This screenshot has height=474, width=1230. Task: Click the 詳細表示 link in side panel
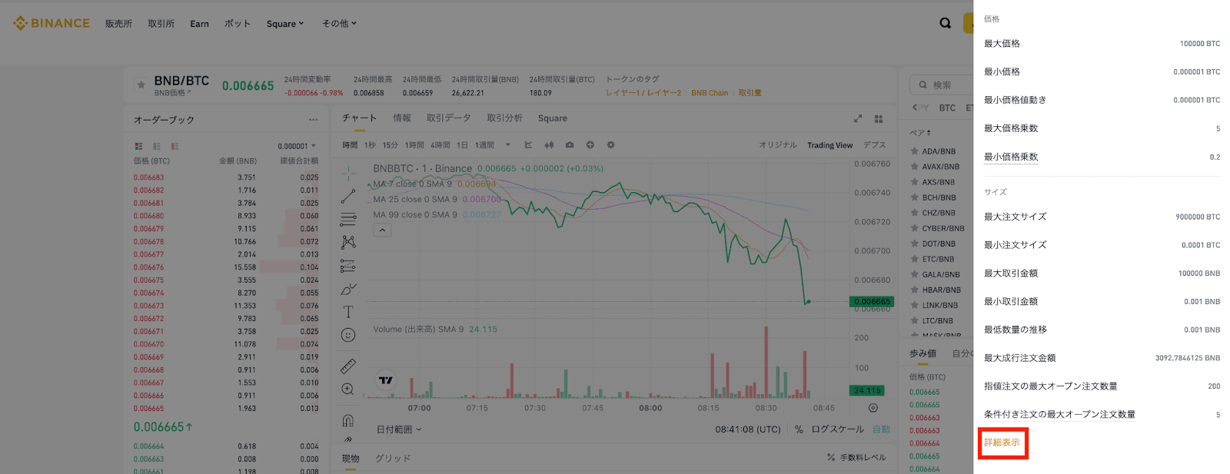[1002, 443]
